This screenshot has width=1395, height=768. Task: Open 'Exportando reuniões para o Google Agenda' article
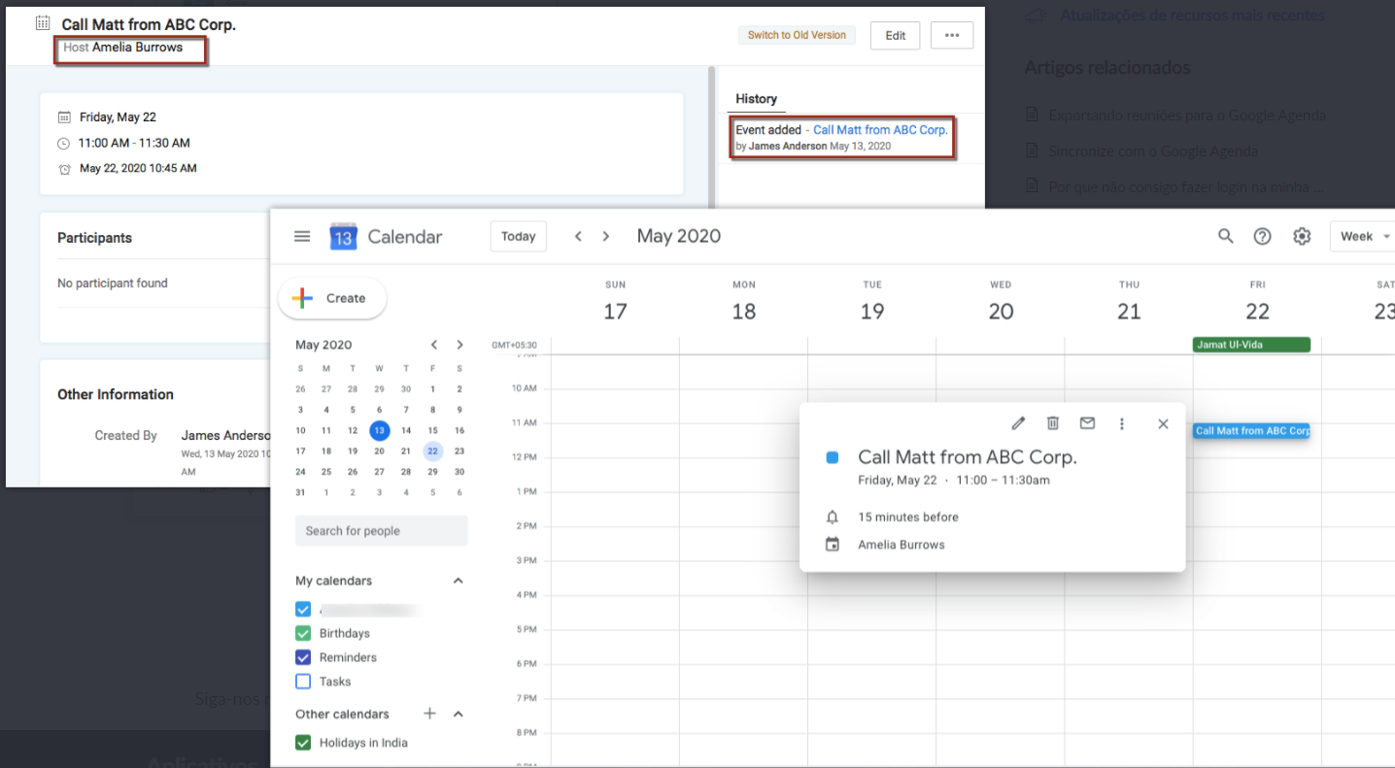[1187, 116]
